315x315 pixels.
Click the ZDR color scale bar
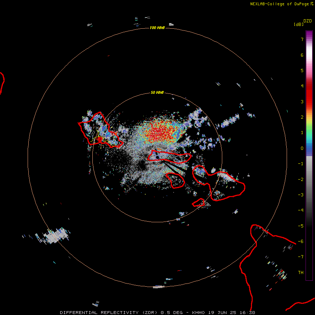(x=309, y=155)
